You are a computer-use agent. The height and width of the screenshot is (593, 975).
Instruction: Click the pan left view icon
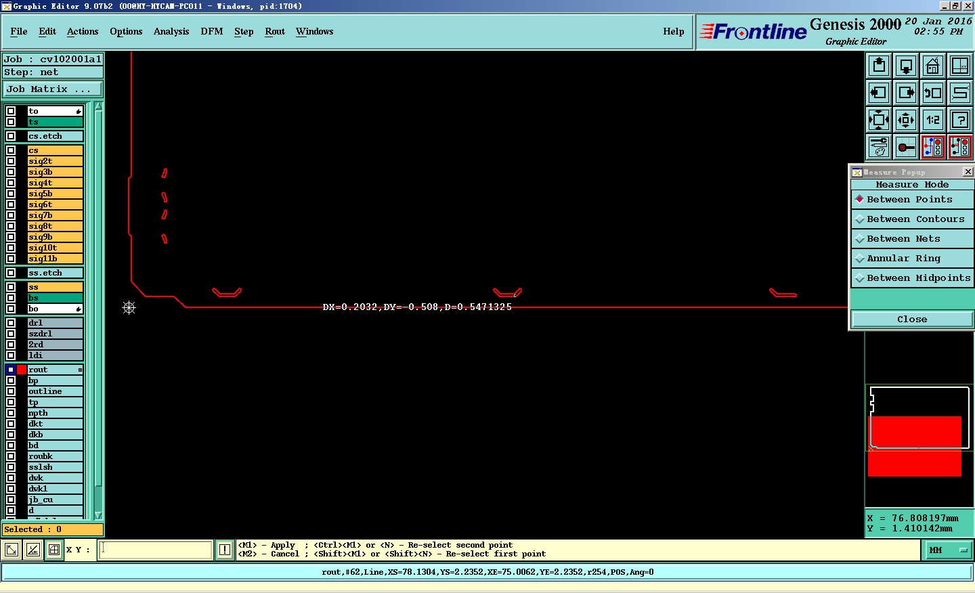(x=879, y=93)
